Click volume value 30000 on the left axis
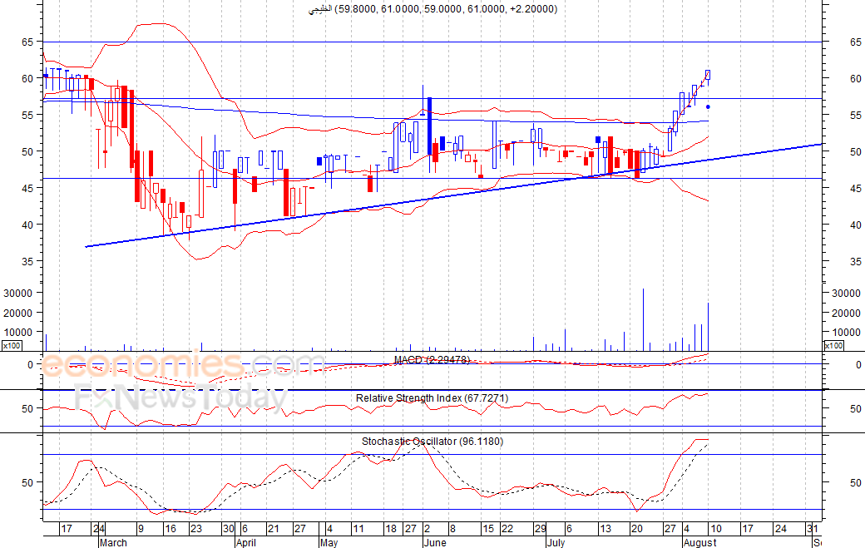 [17, 294]
